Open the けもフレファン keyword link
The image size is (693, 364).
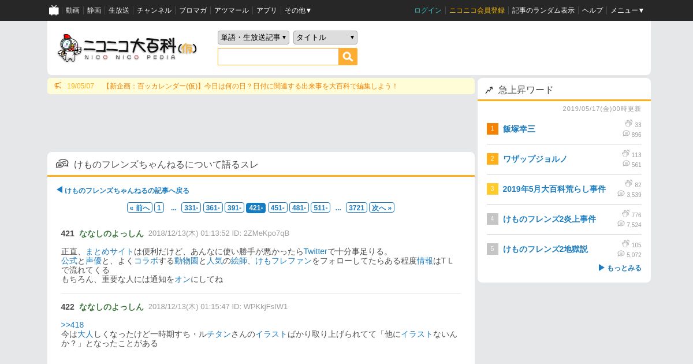[x=284, y=261]
